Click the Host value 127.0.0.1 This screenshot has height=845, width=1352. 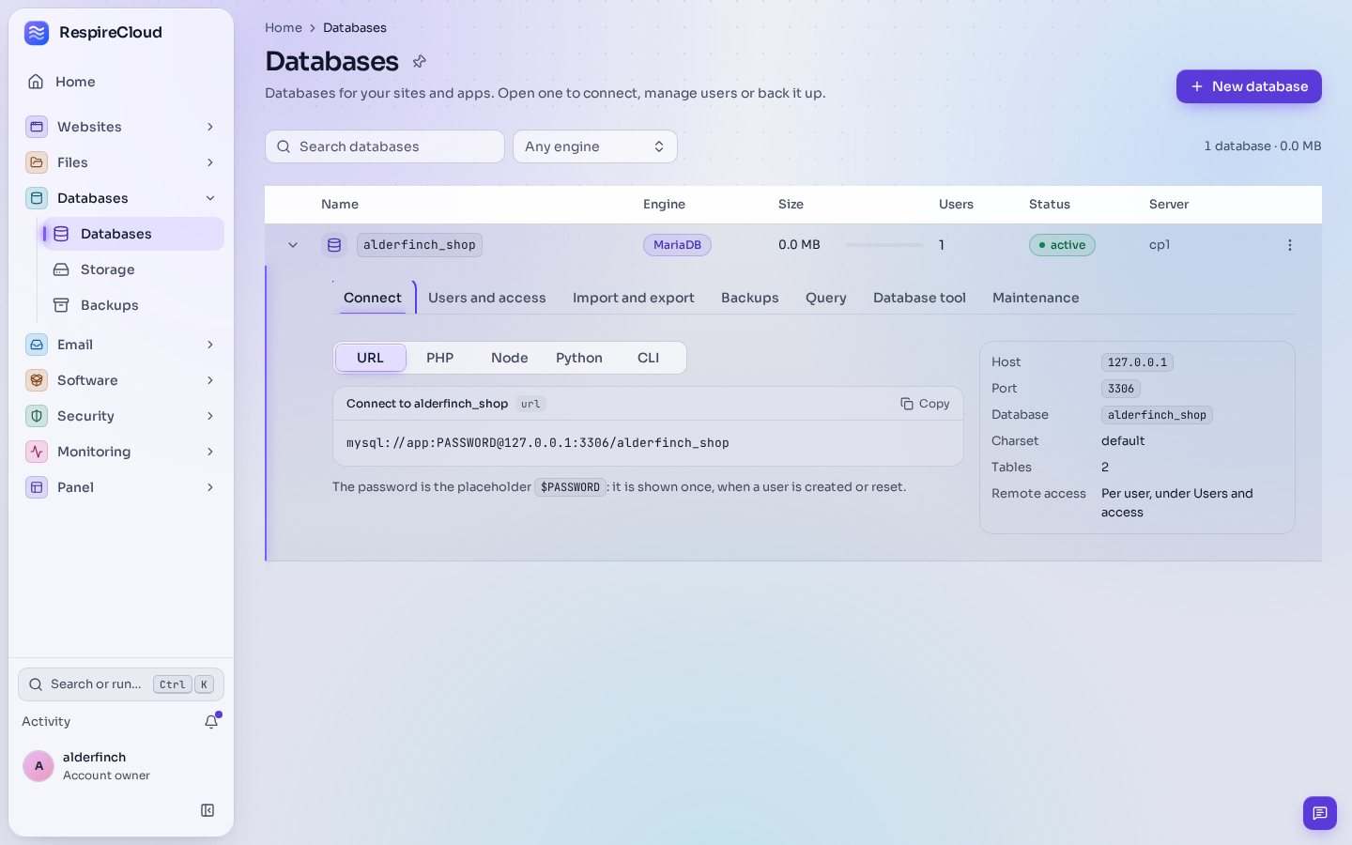click(x=1137, y=362)
